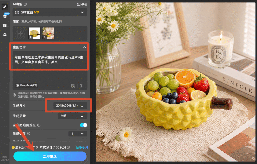Click the 立即生成 button
Viewport: 257px width, 164px height.
pos(50,156)
